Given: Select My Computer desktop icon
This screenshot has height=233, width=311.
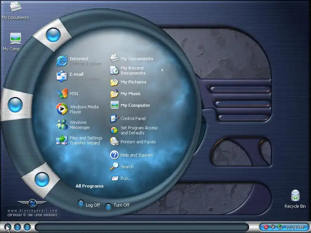Looking at the screenshot, I should (x=16, y=38).
